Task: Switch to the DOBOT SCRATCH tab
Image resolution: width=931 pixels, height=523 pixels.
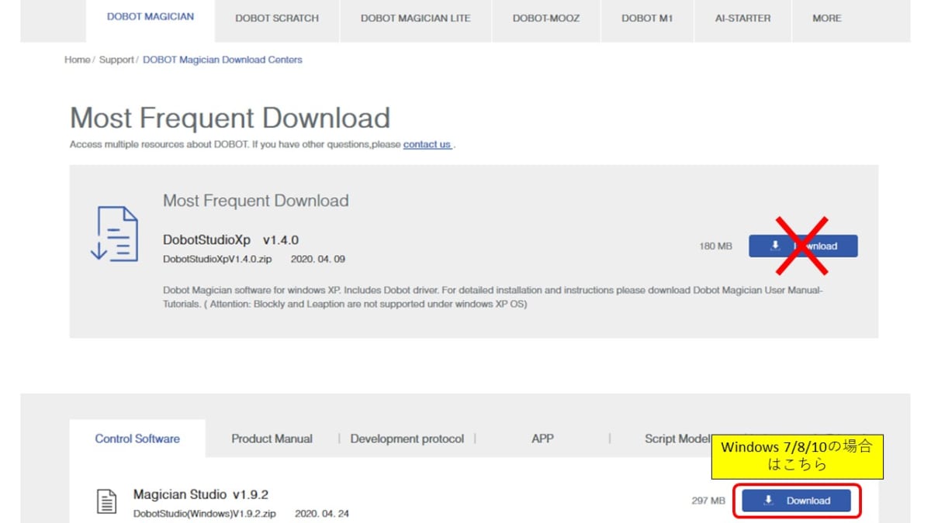Action: (x=277, y=19)
